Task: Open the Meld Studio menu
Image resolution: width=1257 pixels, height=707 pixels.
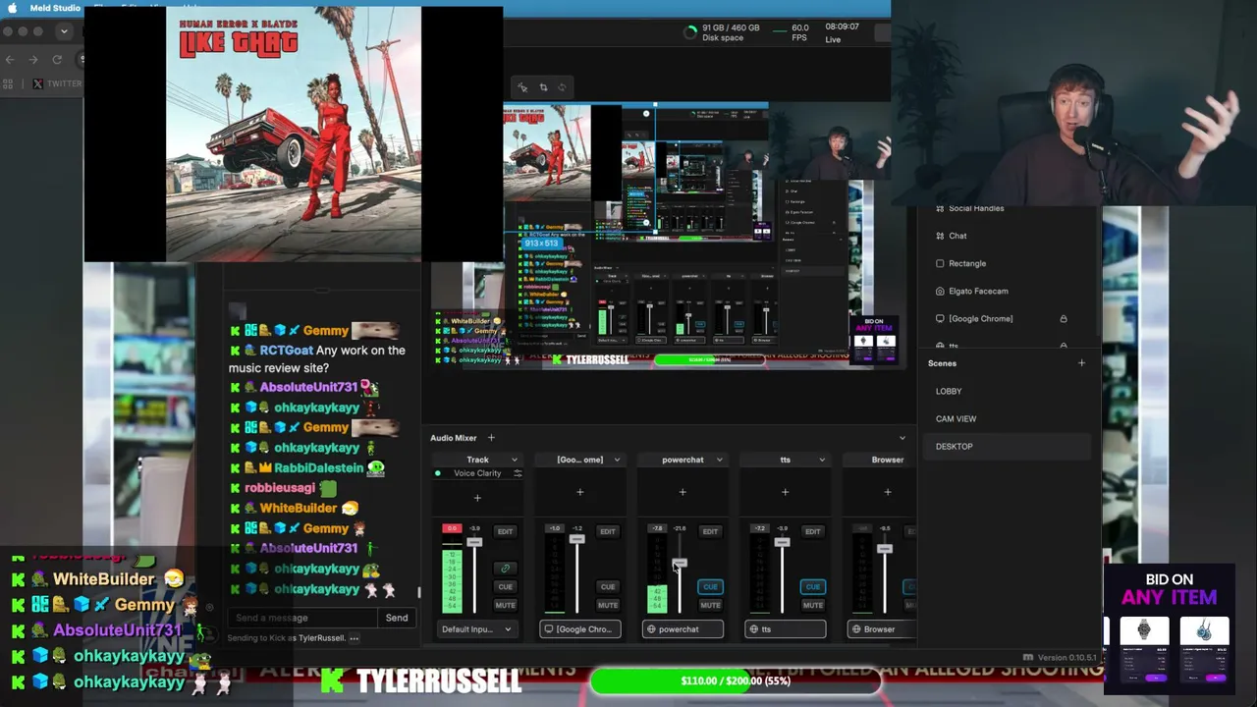Action: tap(55, 8)
